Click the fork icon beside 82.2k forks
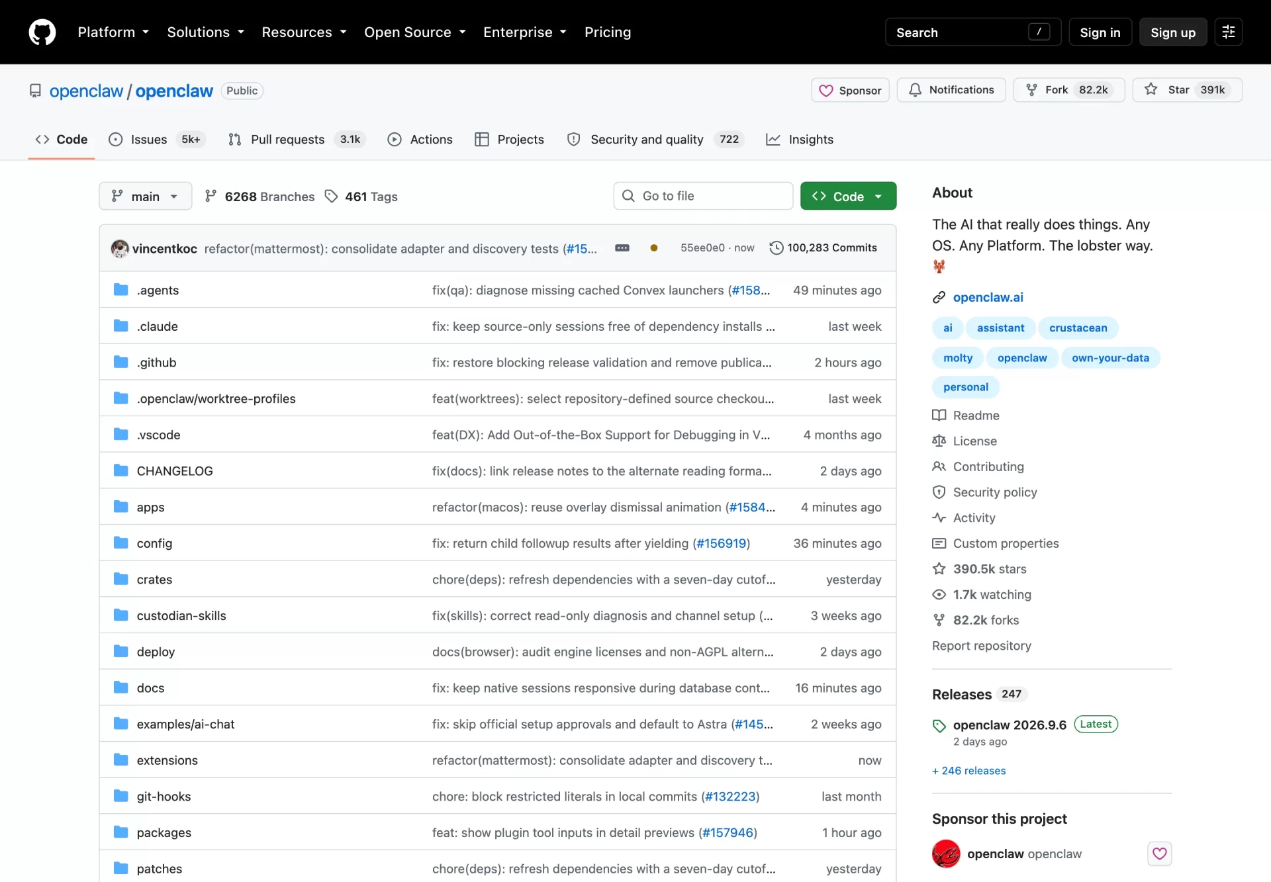The image size is (1271, 882). click(939, 620)
